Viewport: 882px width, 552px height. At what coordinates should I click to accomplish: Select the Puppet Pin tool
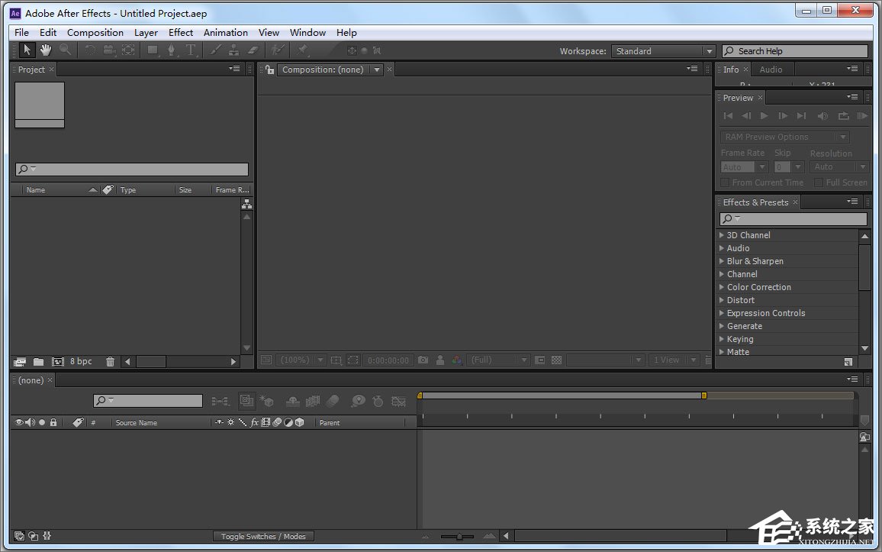pyautogui.click(x=303, y=50)
